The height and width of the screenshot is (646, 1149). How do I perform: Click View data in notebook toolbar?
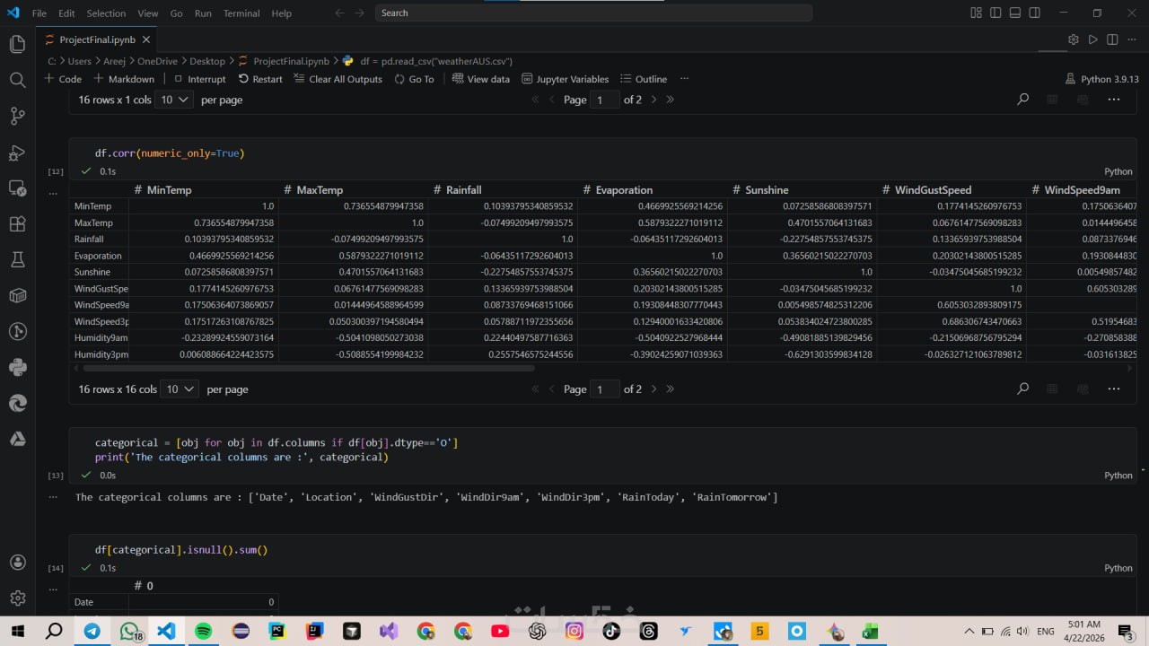pyautogui.click(x=481, y=79)
